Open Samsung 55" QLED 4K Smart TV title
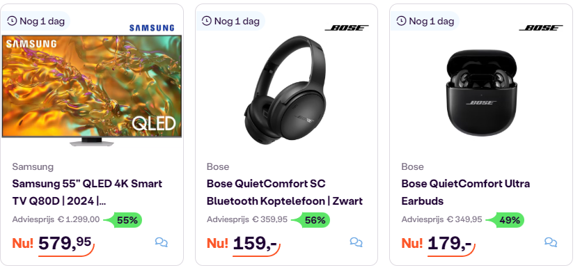This screenshot has width=580, height=266. point(87,192)
